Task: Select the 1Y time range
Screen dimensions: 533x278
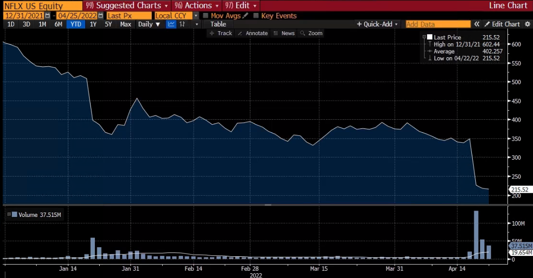Action: (x=93, y=24)
